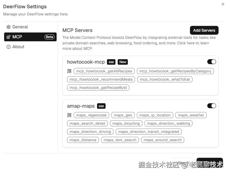Viewport: 229px width, 174px height.
Task: Select maps_direction_driving tool tag
Action: [90, 132]
